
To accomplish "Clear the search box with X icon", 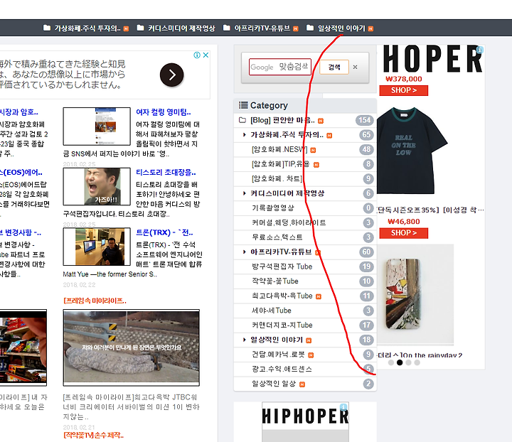I will coord(356,67).
